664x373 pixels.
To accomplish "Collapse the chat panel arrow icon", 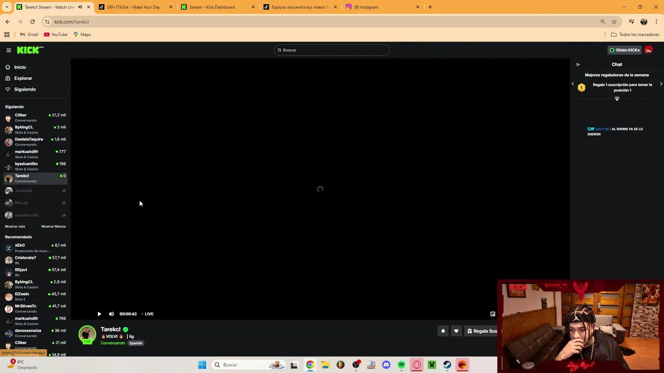I will [x=578, y=64].
